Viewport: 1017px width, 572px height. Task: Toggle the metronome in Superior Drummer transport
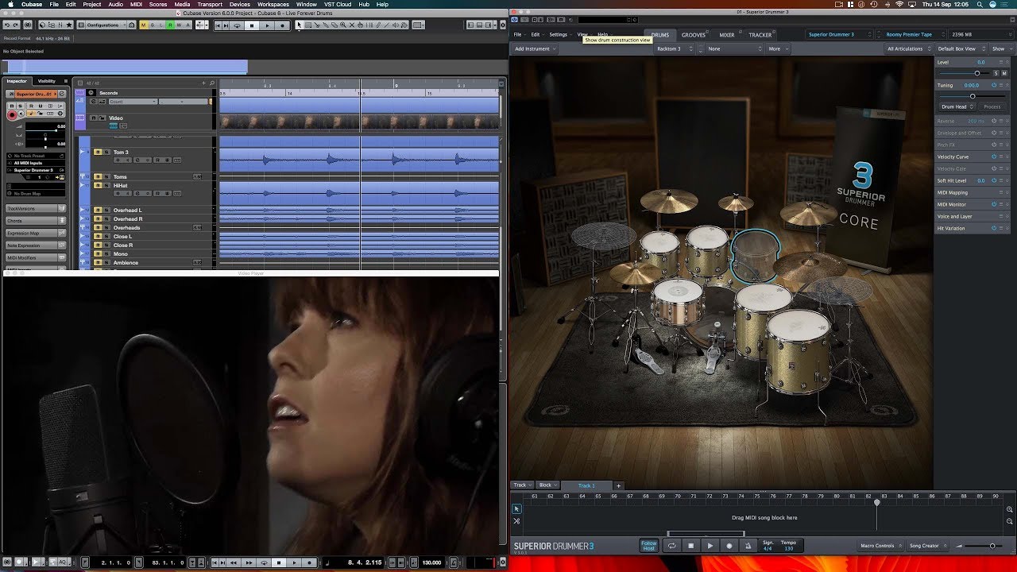(x=748, y=546)
